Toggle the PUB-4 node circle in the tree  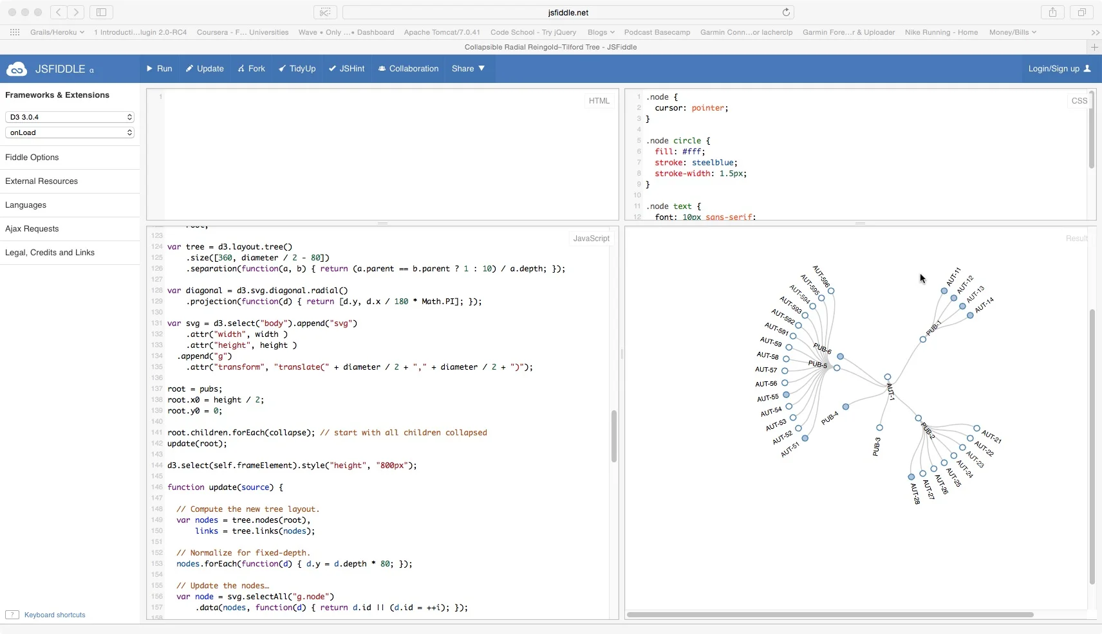pyautogui.click(x=846, y=406)
